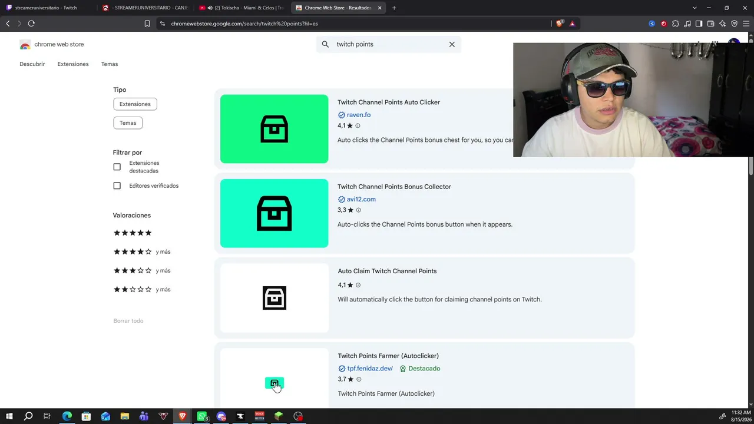Reload the Chrome Web Store page
The height and width of the screenshot is (424, 754).
(31, 24)
